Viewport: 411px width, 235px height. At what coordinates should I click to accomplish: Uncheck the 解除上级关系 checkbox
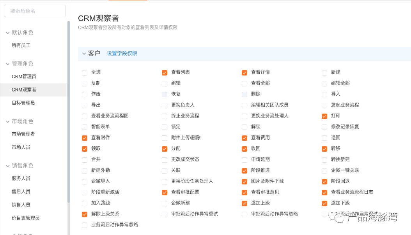pos(84,214)
